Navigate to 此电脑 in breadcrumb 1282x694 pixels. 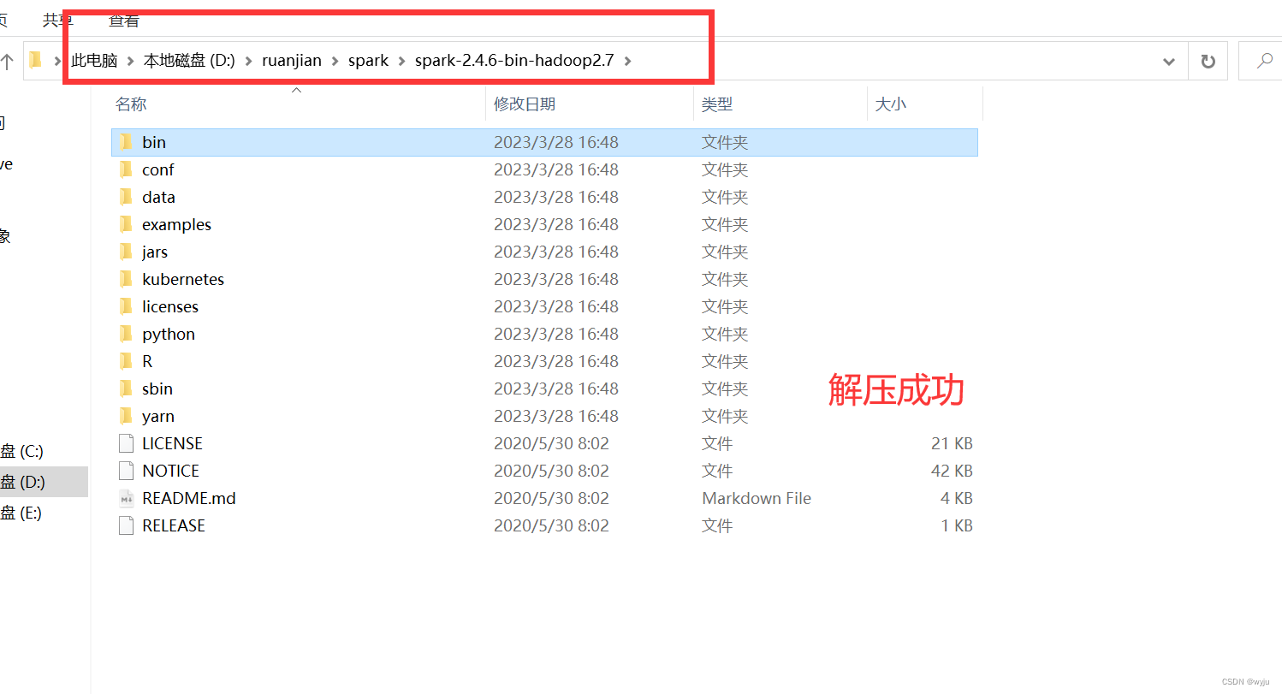[x=94, y=61]
